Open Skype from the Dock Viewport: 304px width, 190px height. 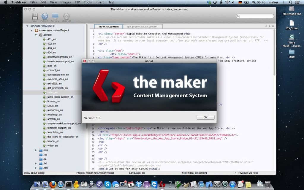coord(107,184)
